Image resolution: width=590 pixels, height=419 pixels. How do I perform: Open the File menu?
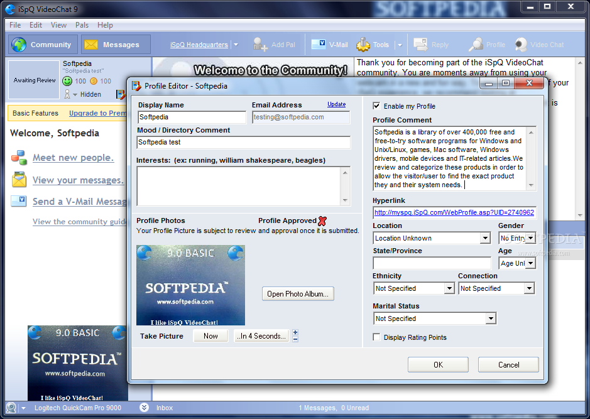[15, 25]
